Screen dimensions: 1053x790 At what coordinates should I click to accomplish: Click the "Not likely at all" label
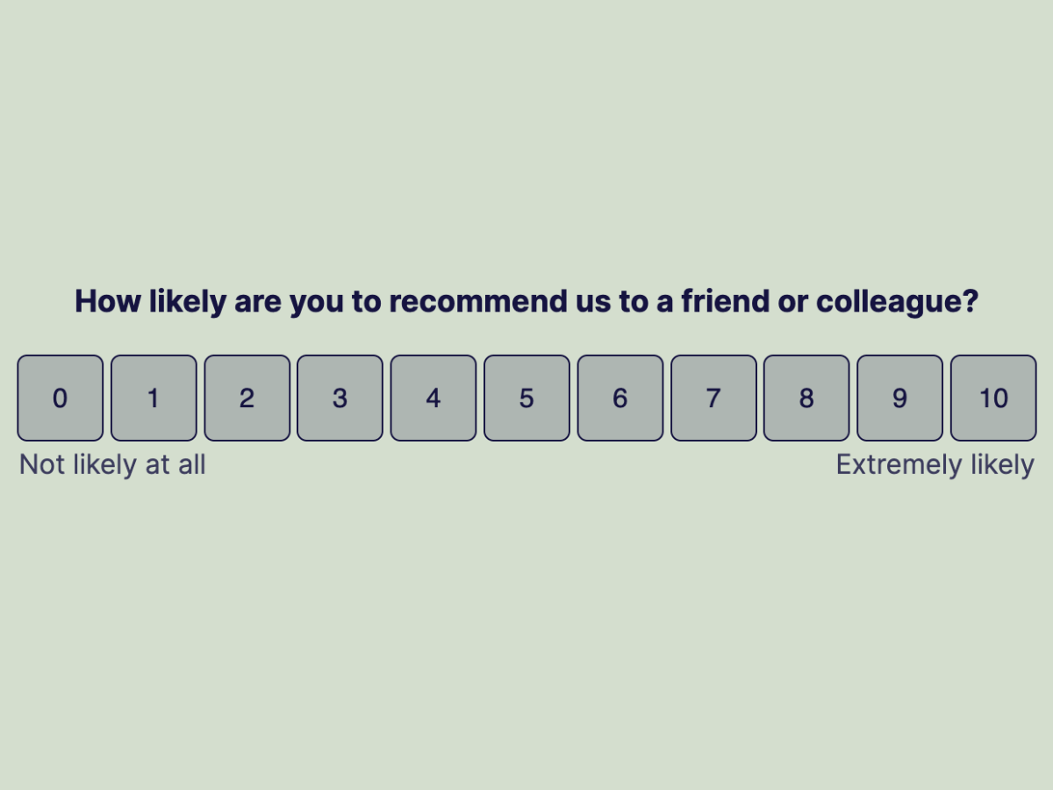click(112, 464)
